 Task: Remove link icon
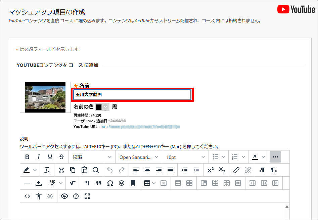pyautogui.click(x=247, y=170)
